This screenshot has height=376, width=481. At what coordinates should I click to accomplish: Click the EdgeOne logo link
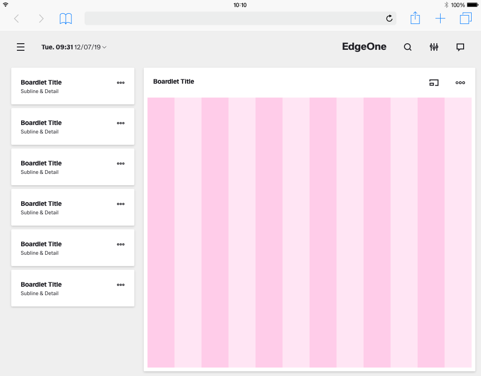click(364, 47)
